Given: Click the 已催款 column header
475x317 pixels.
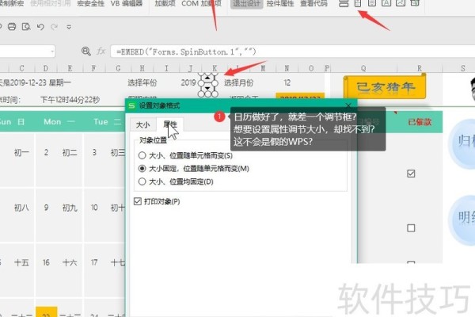Looking at the screenshot, I should (x=420, y=122).
